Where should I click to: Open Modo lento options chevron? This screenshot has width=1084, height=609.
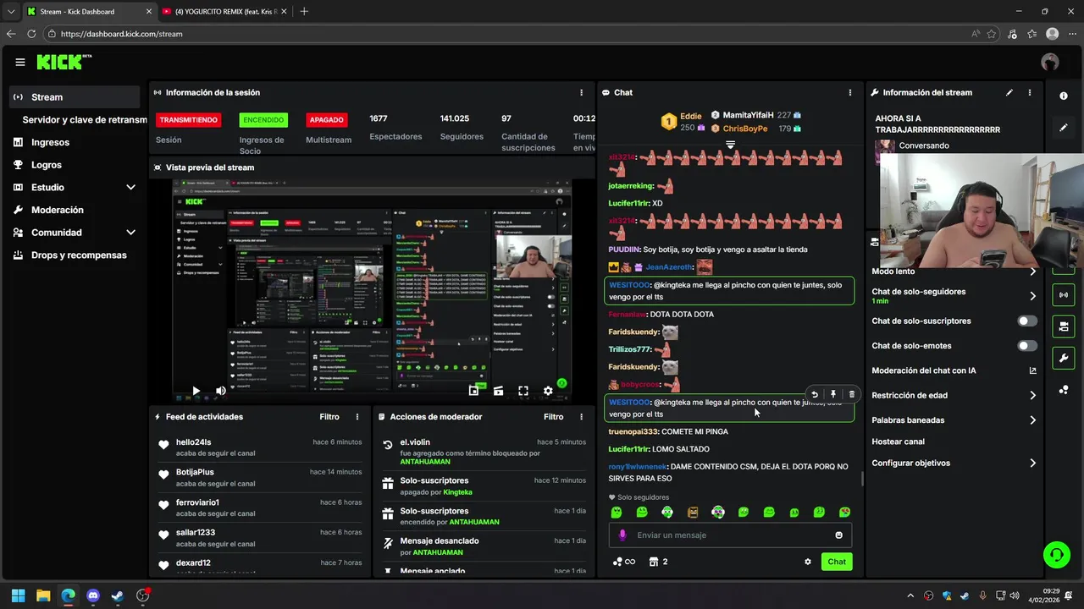coord(1032,272)
